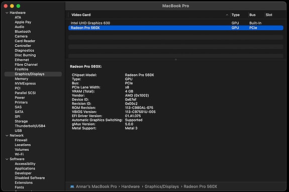Select Power in the sidebar
This screenshot has height=192, width=289.
pyautogui.click(x=20, y=98)
